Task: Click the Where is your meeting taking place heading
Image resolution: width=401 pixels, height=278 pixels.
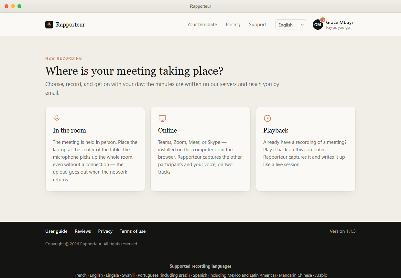Action: point(134,71)
